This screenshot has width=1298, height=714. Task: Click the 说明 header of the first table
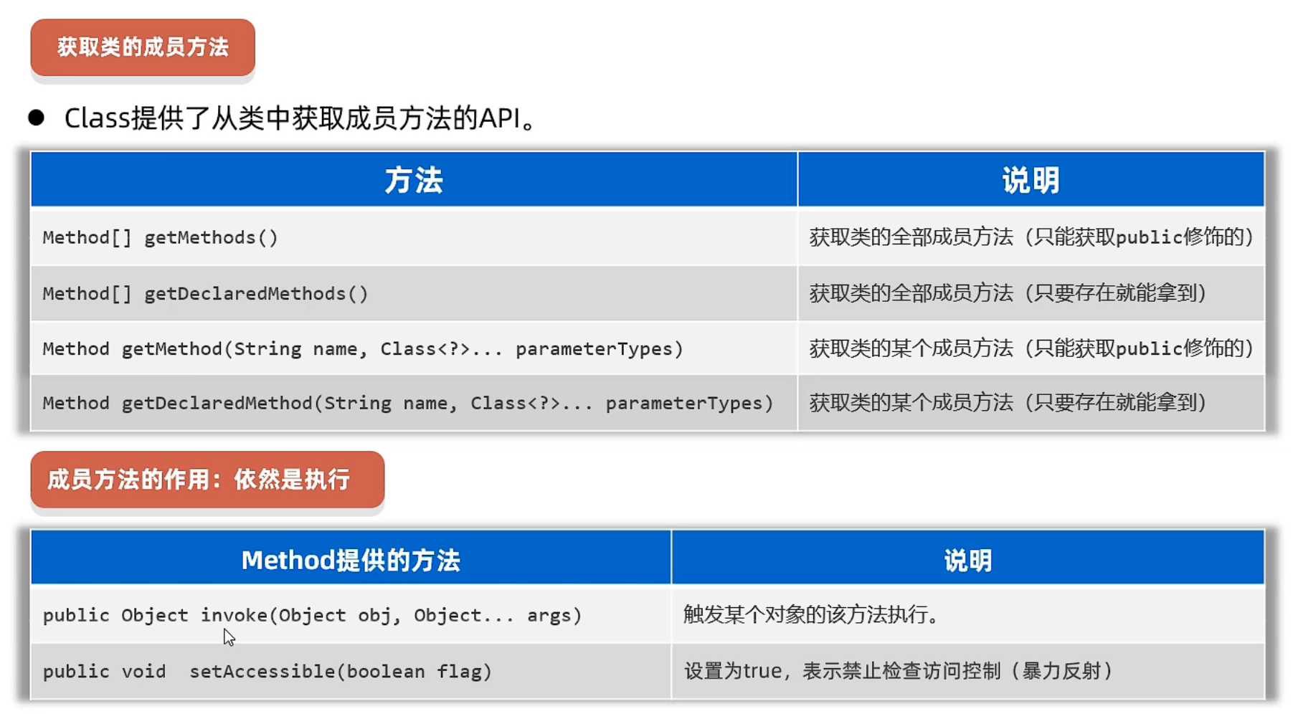click(x=1031, y=179)
